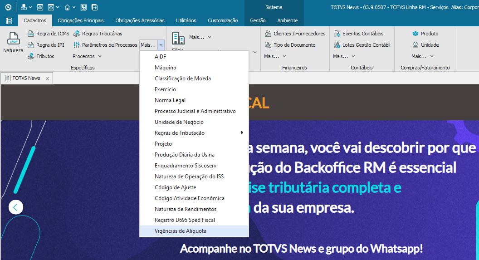Switch to the Ambiente tab

point(288,20)
